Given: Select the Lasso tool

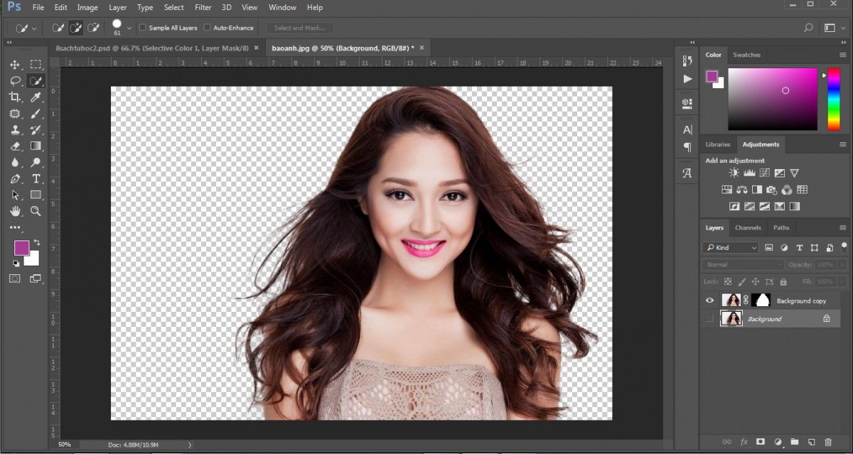Looking at the screenshot, I should 15,81.
